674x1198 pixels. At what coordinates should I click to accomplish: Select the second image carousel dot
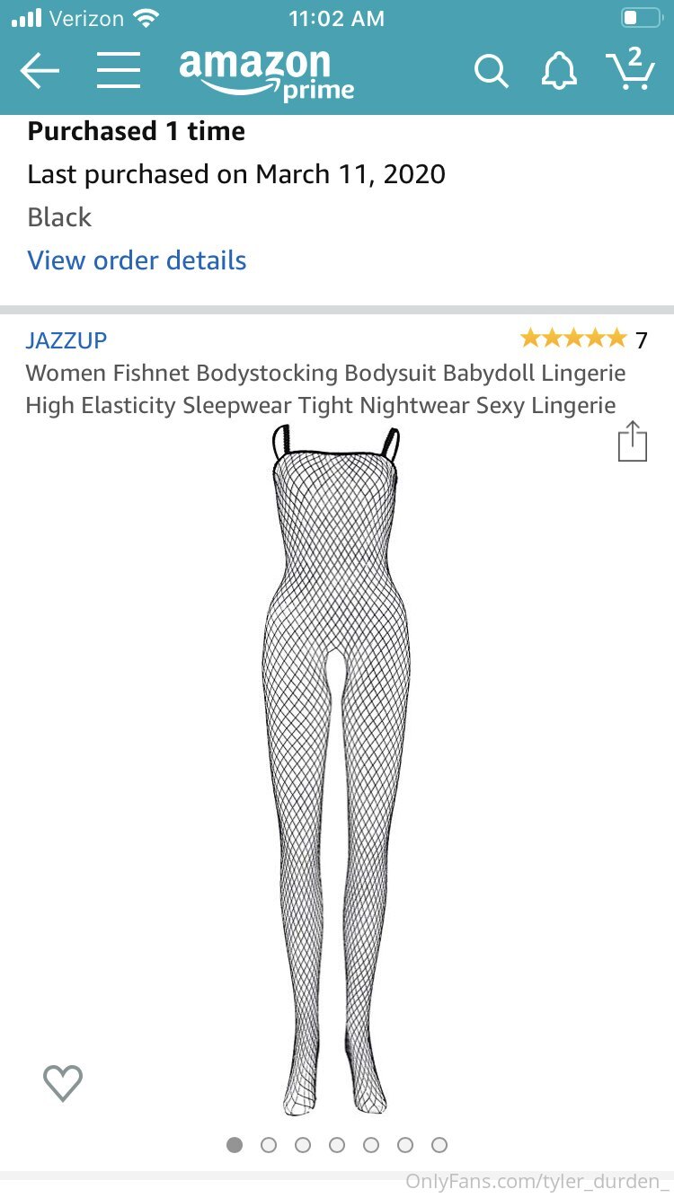269,1145
